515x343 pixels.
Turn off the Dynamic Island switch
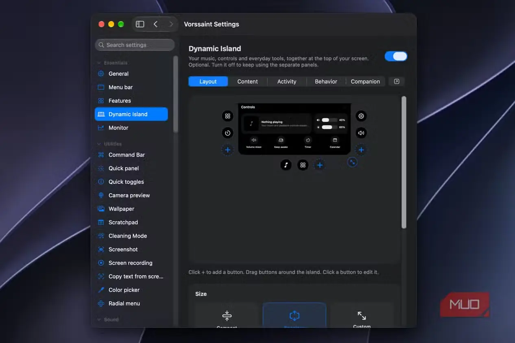(x=396, y=56)
